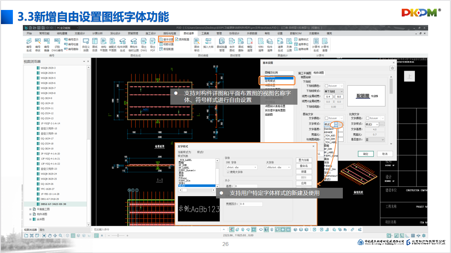451x253 pixels.
Task: Click the 合并图纸 icon
Action: [x=232, y=45]
